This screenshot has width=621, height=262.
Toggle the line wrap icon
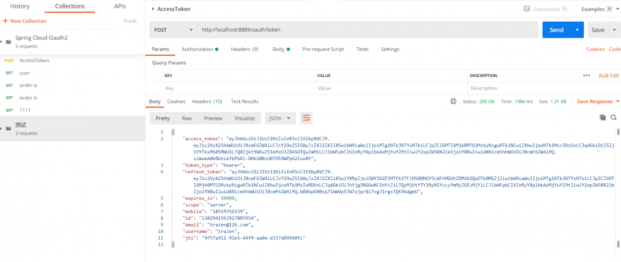306,118
